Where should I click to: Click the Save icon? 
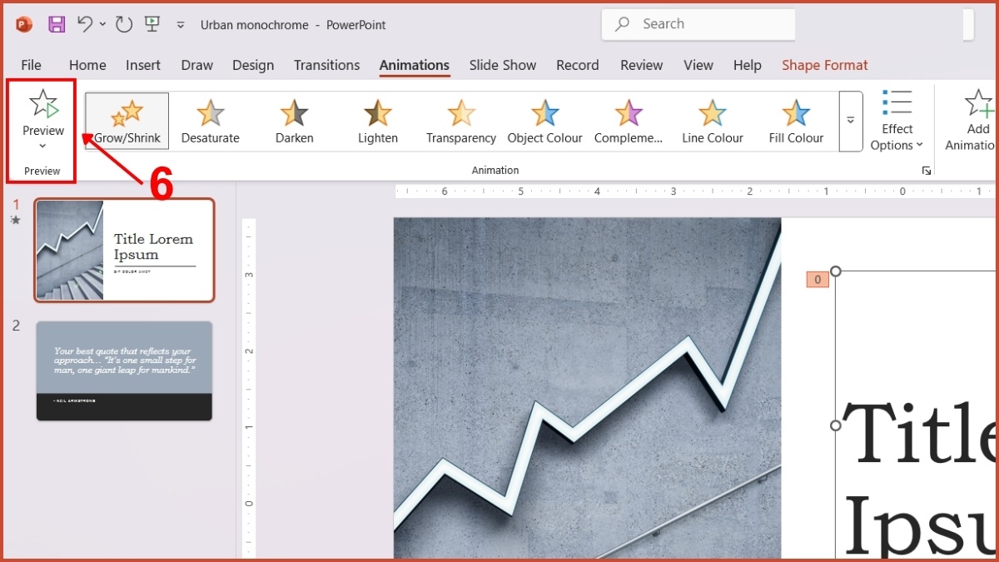click(x=56, y=24)
